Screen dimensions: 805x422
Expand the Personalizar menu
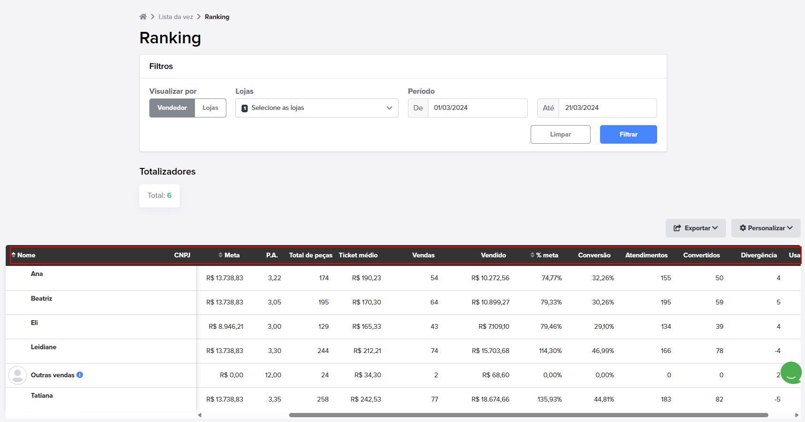[766, 228]
